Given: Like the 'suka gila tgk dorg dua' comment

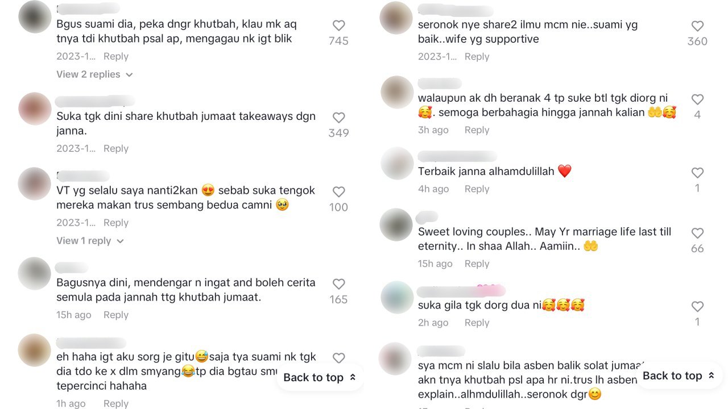Looking at the screenshot, I should [x=697, y=307].
